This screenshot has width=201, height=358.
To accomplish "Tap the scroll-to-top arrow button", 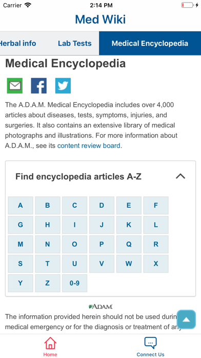I will point(186,319).
